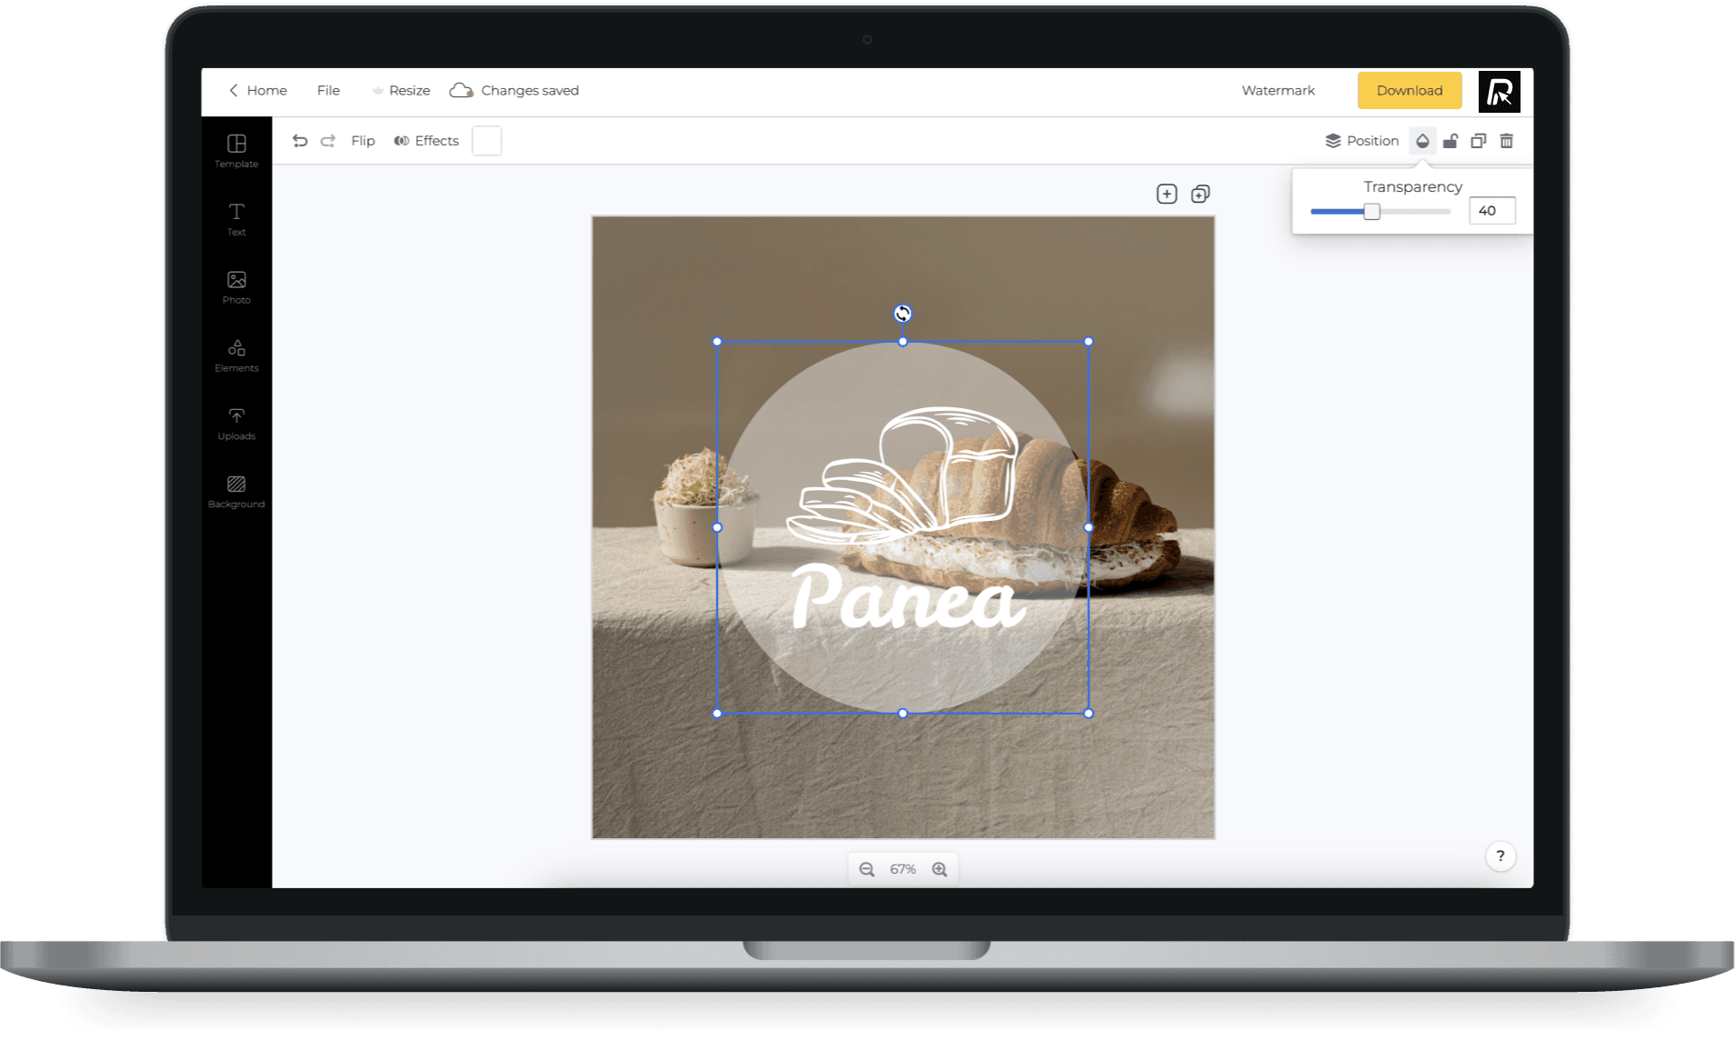Click the bottom-right resize handle of selection
The height and width of the screenshot is (1040, 1735).
(1089, 714)
